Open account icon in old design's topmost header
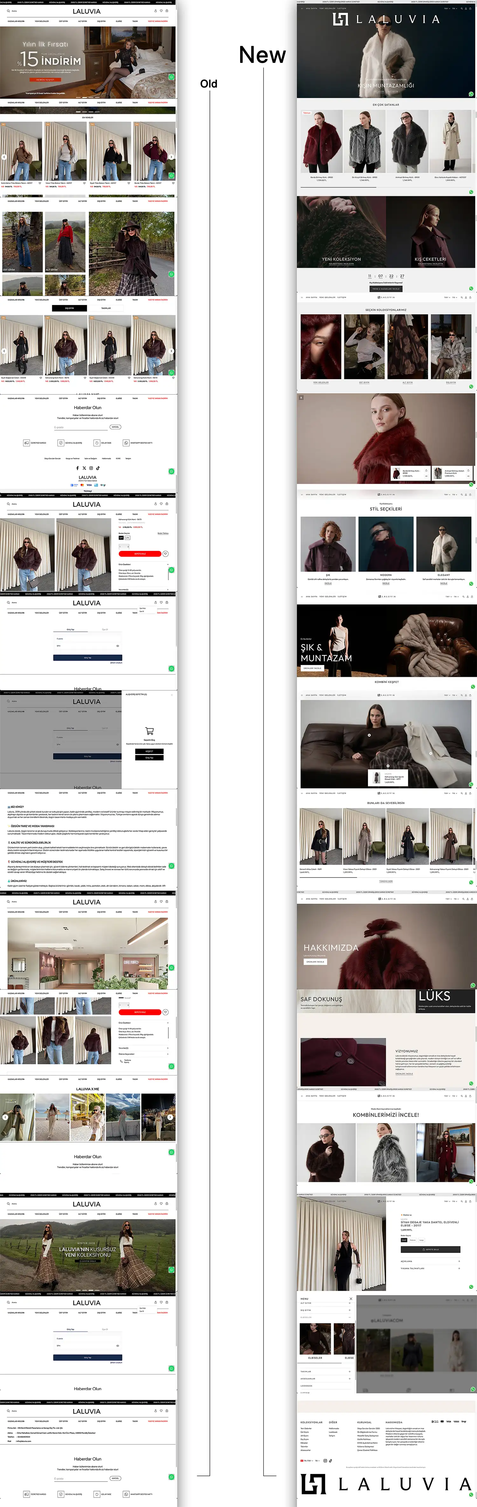 156,11
